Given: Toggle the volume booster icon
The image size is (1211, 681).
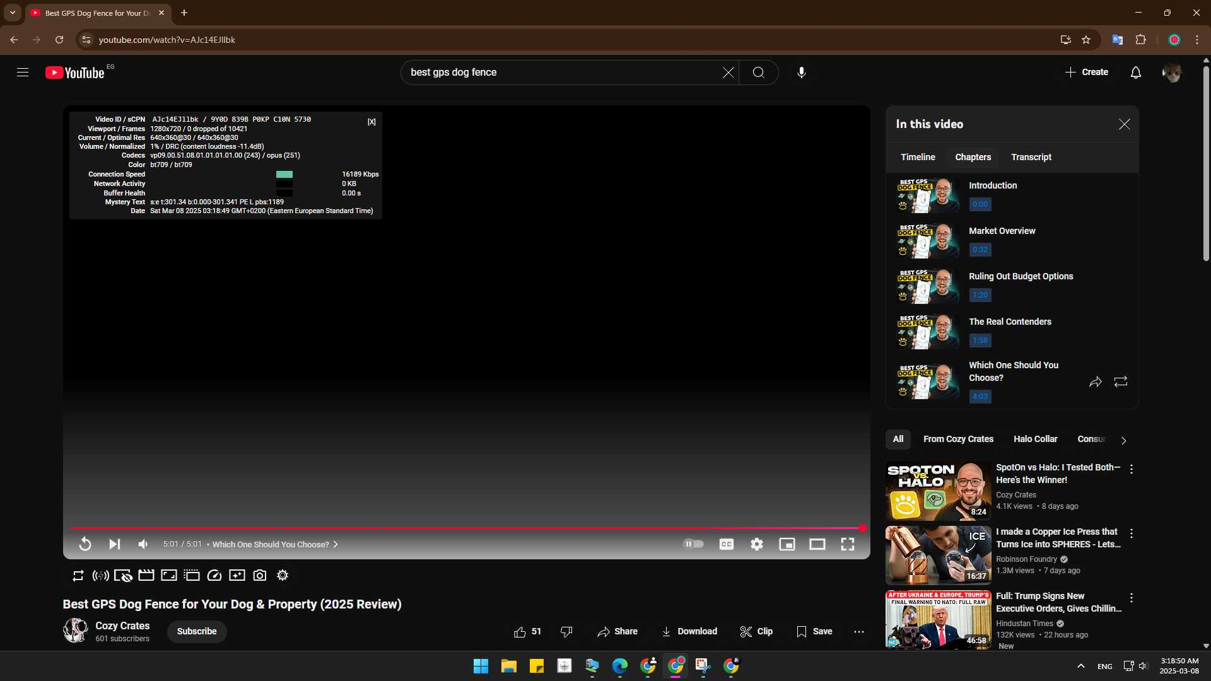Looking at the screenshot, I should [x=100, y=576].
